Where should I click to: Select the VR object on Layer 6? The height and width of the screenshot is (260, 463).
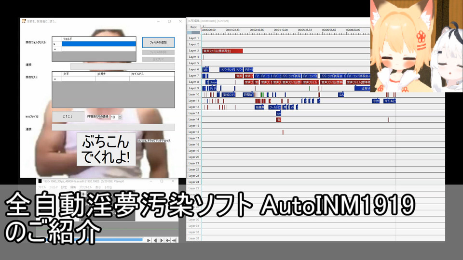tap(205, 69)
